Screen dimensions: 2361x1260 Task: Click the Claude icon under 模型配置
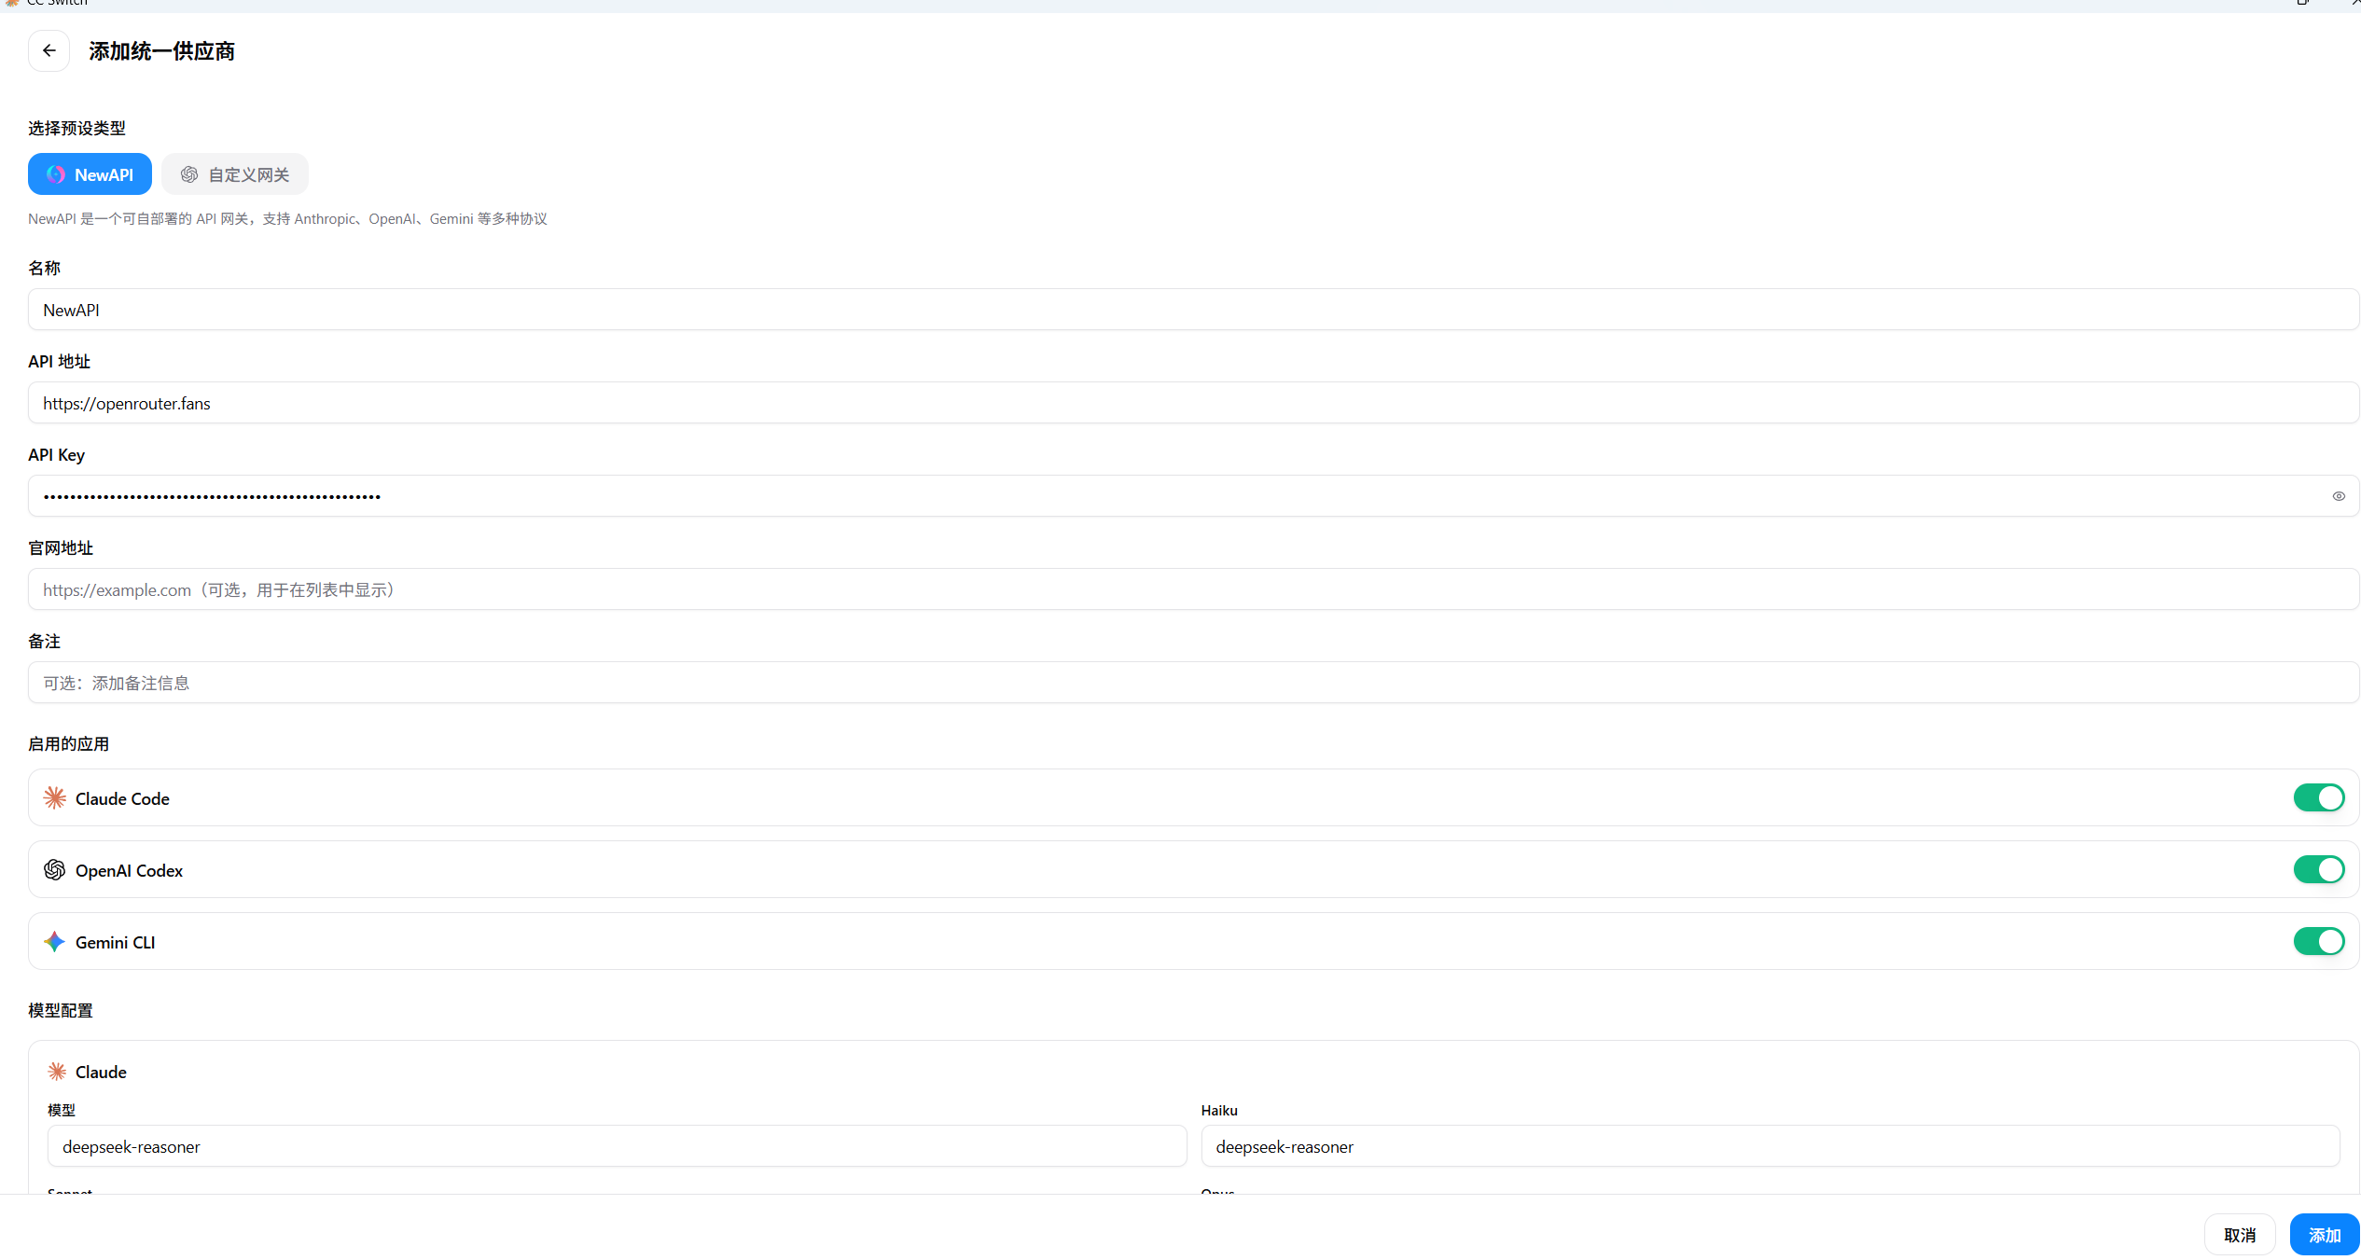57,1072
